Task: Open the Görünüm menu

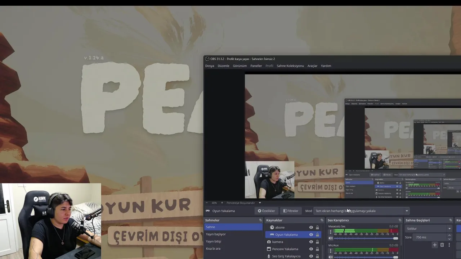Action: [240, 66]
